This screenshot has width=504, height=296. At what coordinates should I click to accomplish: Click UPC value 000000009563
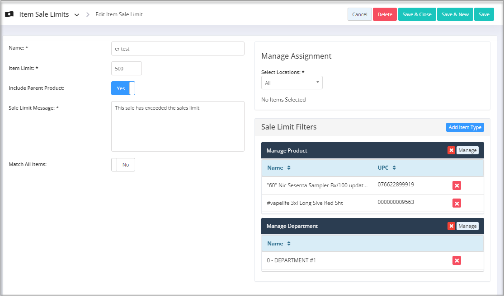point(396,202)
